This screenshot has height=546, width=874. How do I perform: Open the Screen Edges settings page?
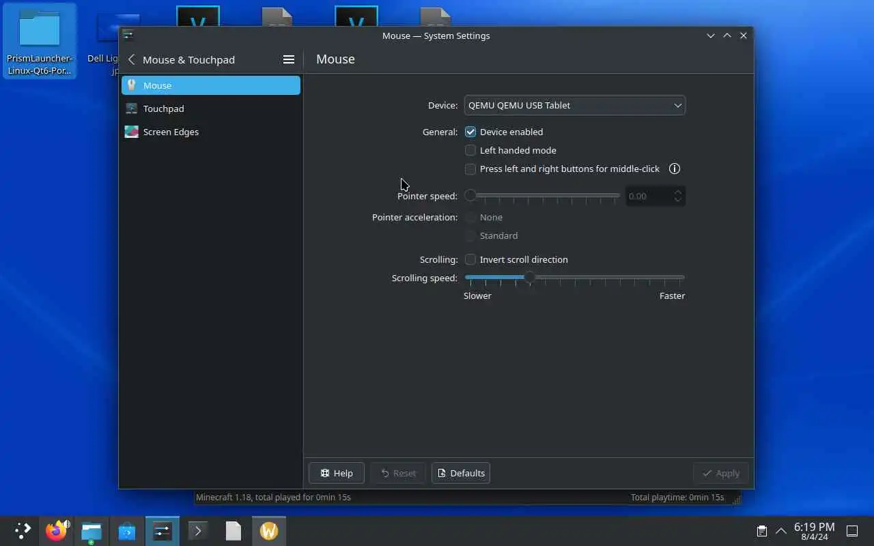[211, 132]
